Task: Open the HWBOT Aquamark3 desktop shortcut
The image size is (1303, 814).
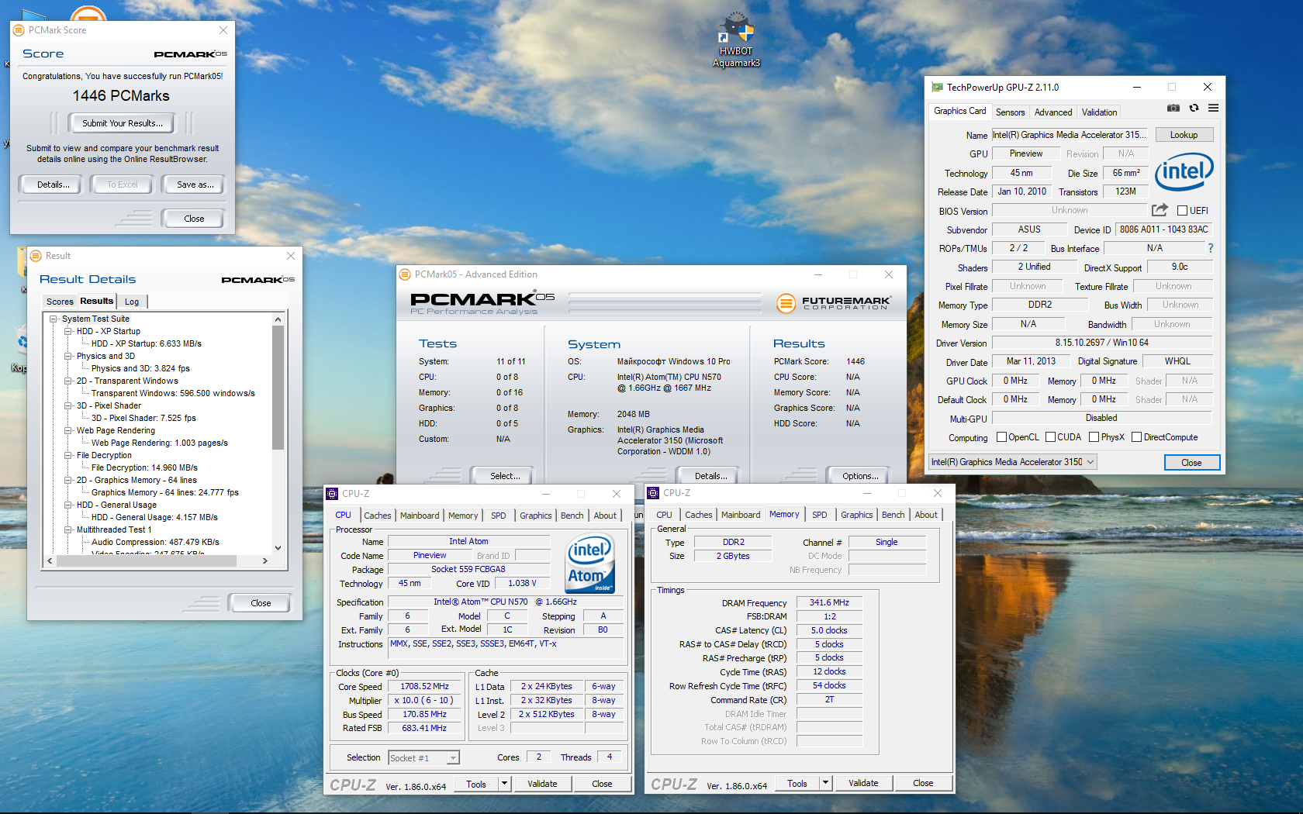Action: [736, 40]
